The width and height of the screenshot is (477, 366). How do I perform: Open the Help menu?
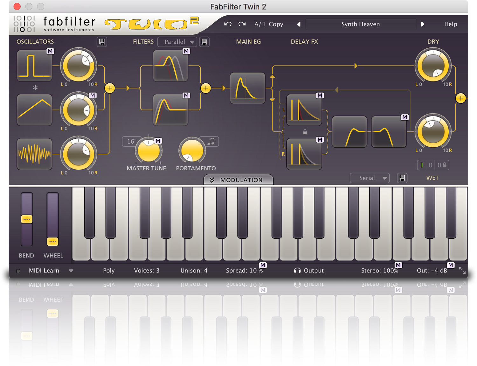(451, 24)
